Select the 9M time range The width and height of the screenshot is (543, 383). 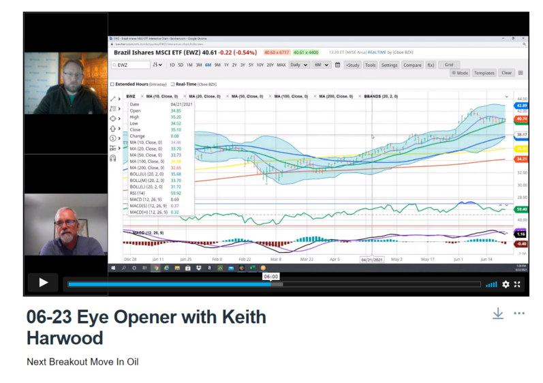coord(217,65)
